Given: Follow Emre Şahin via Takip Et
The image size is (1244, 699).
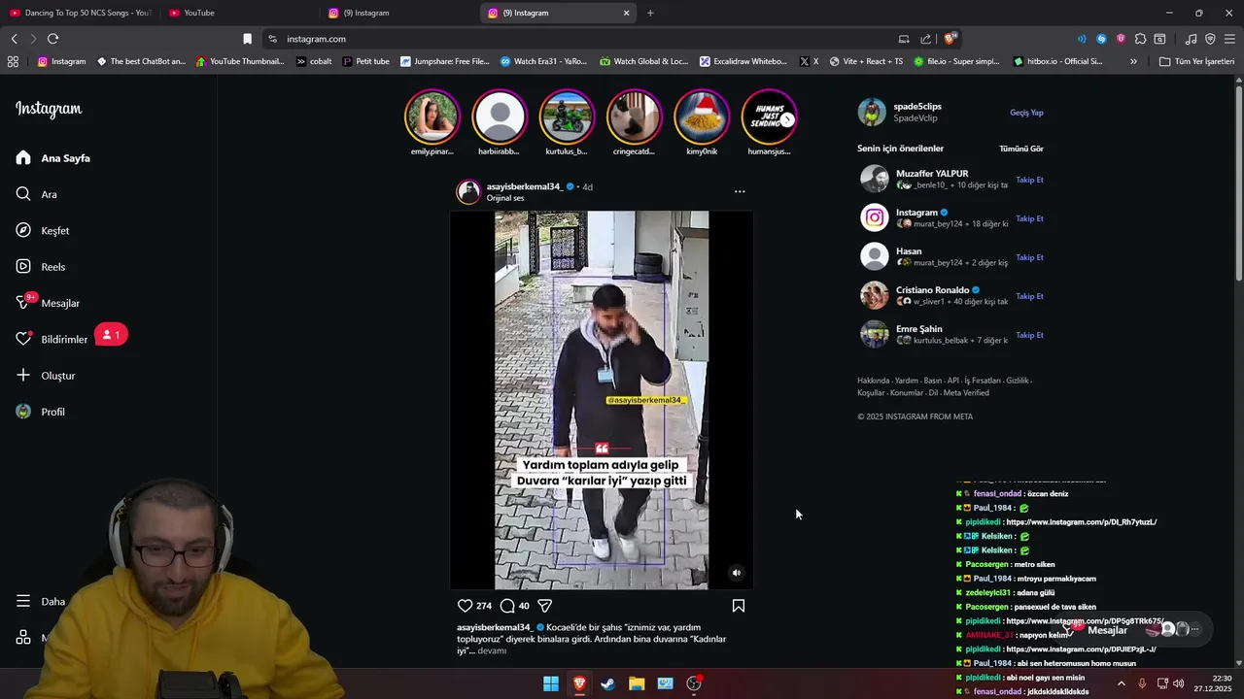Looking at the screenshot, I should coord(1029,335).
